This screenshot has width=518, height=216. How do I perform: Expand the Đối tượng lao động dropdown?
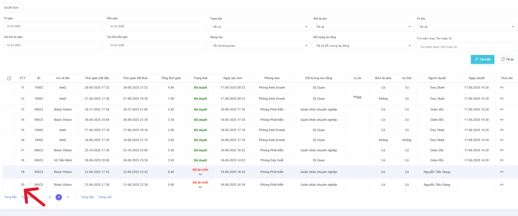coord(363,46)
